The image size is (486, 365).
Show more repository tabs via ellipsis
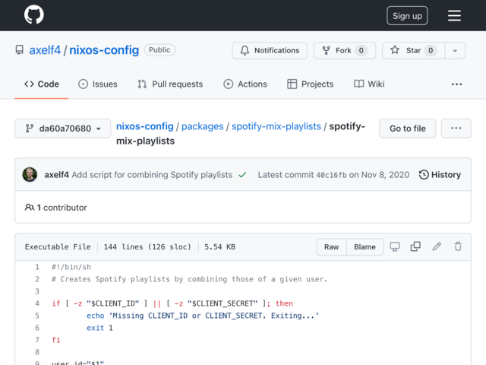click(x=456, y=84)
